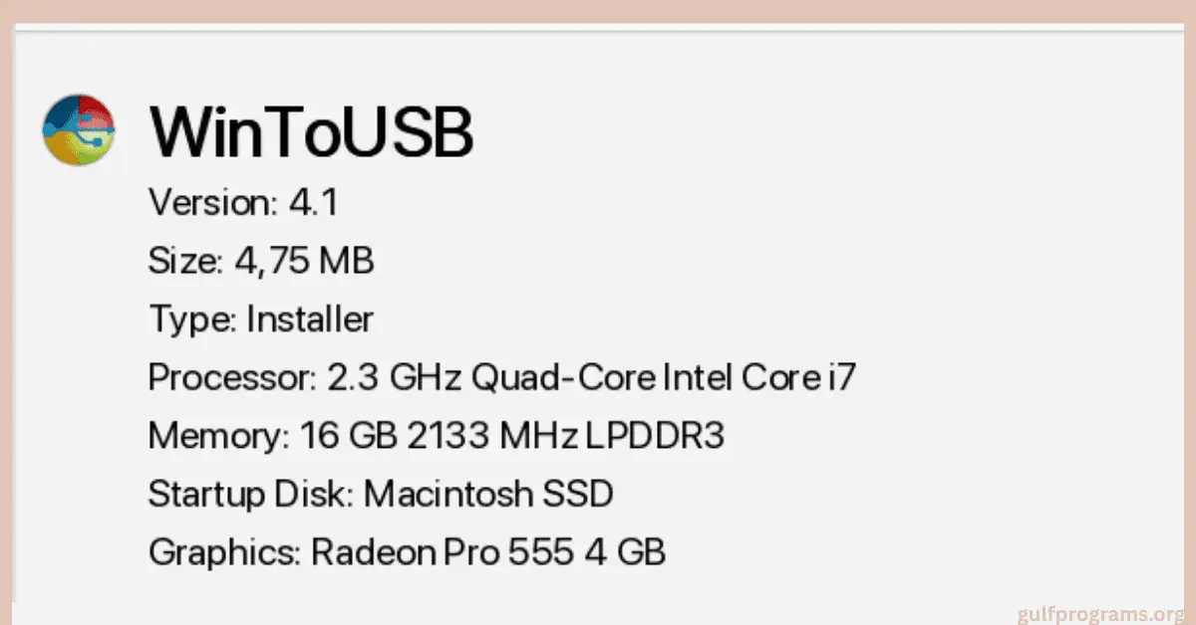Click the WinToUSB application icon

click(79, 130)
